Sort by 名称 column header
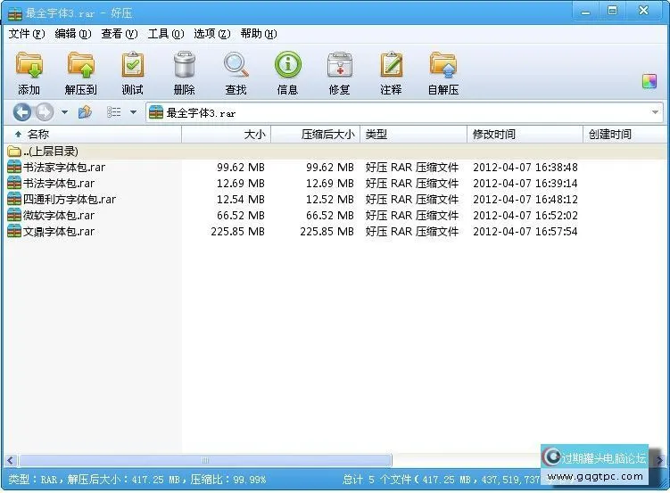 (x=93, y=135)
